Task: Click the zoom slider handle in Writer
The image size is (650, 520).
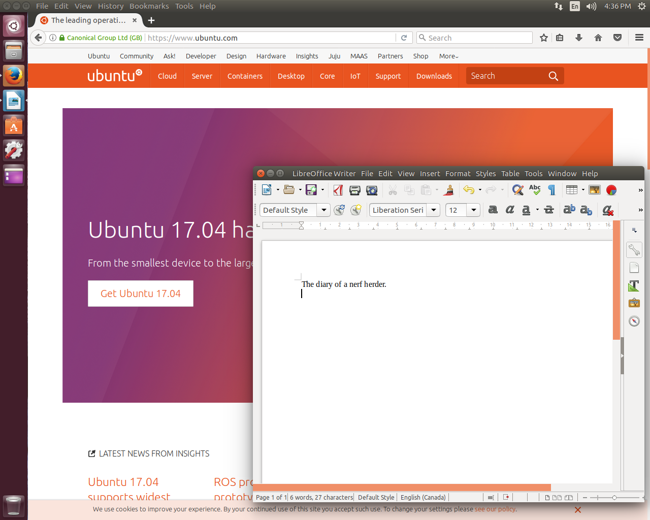Action: (614, 498)
